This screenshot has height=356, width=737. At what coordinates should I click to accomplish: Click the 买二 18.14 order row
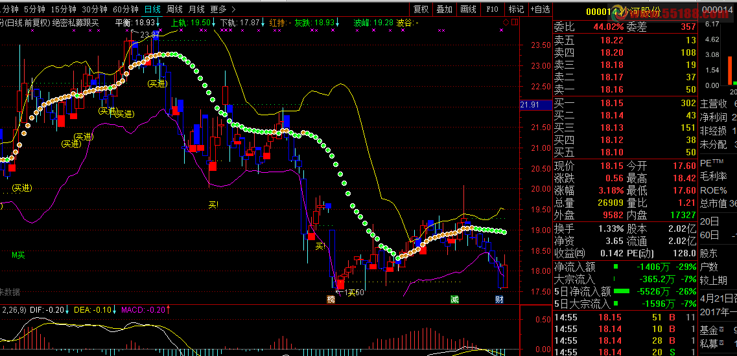626,115
